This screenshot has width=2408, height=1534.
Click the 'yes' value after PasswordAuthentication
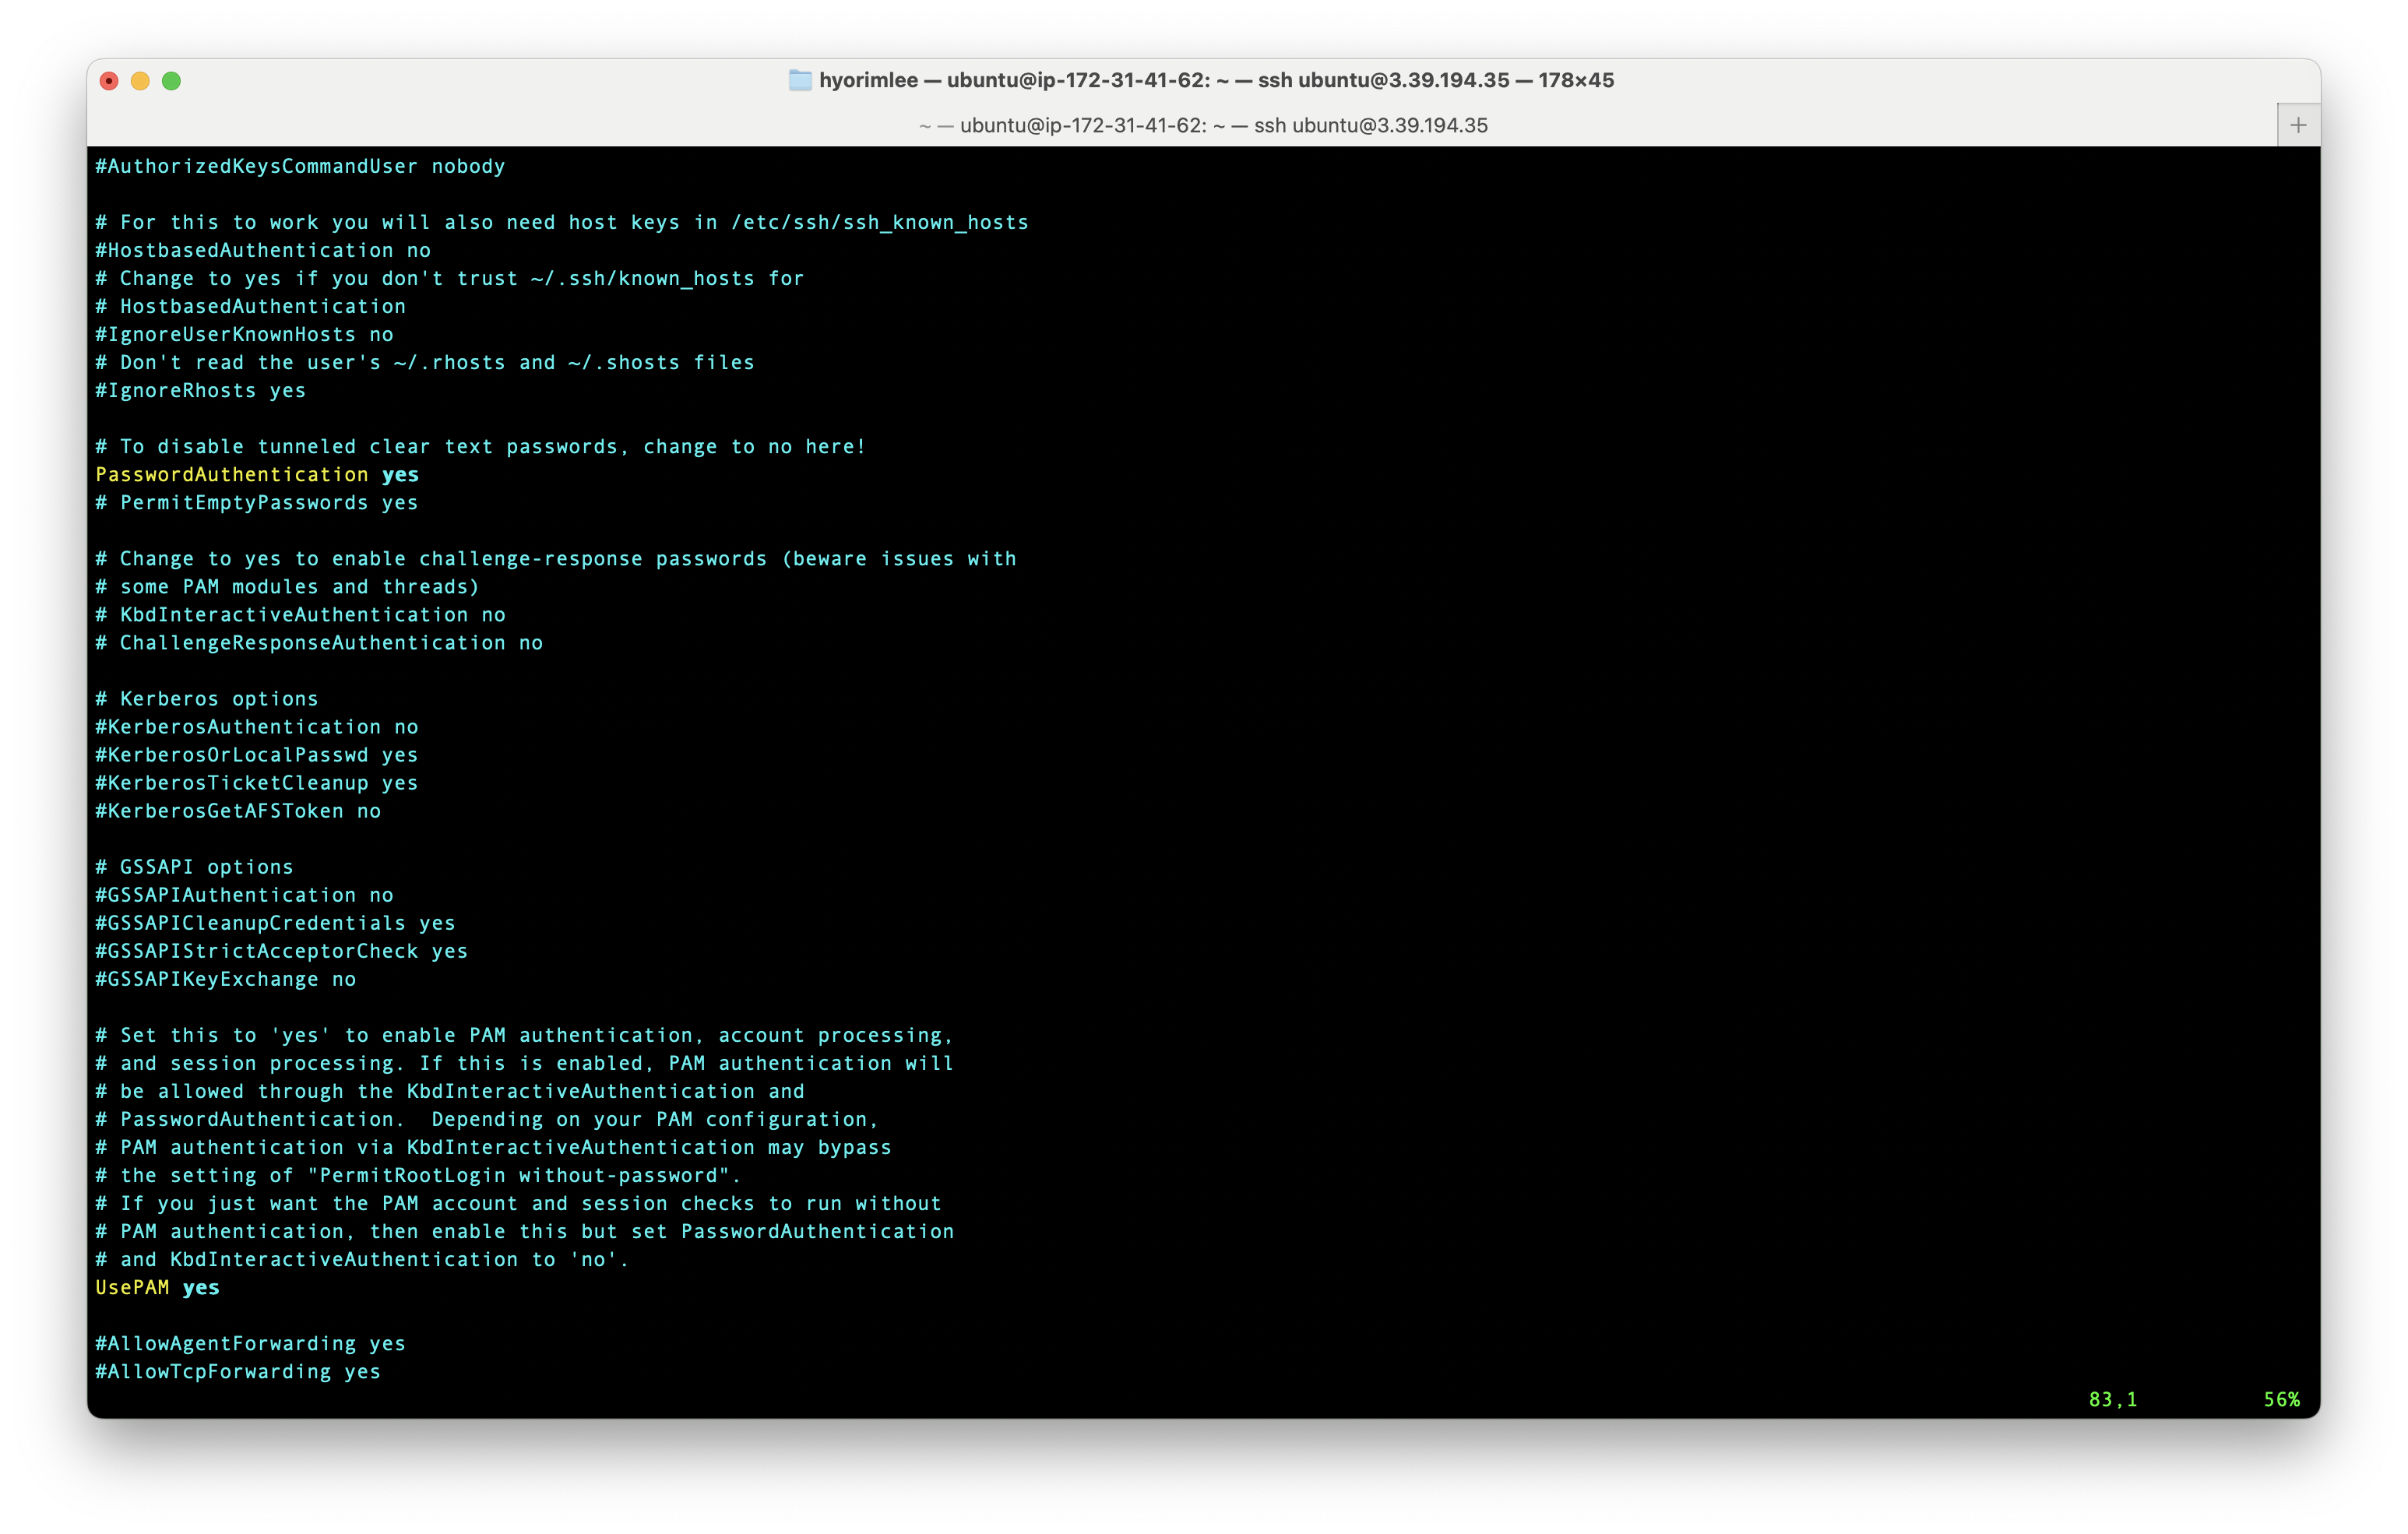tap(400, 475)
